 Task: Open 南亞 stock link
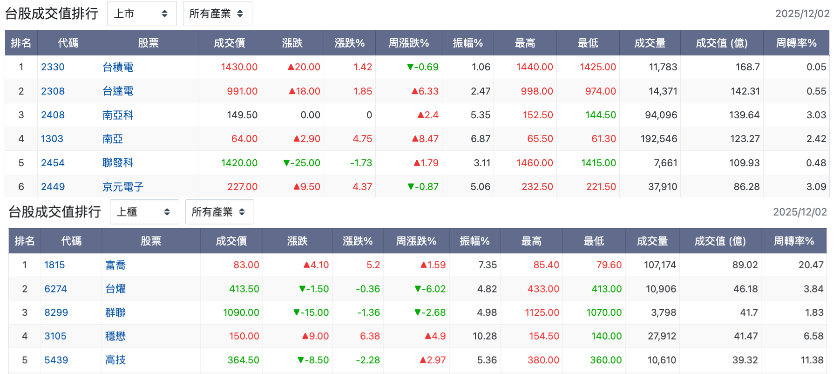113,139
